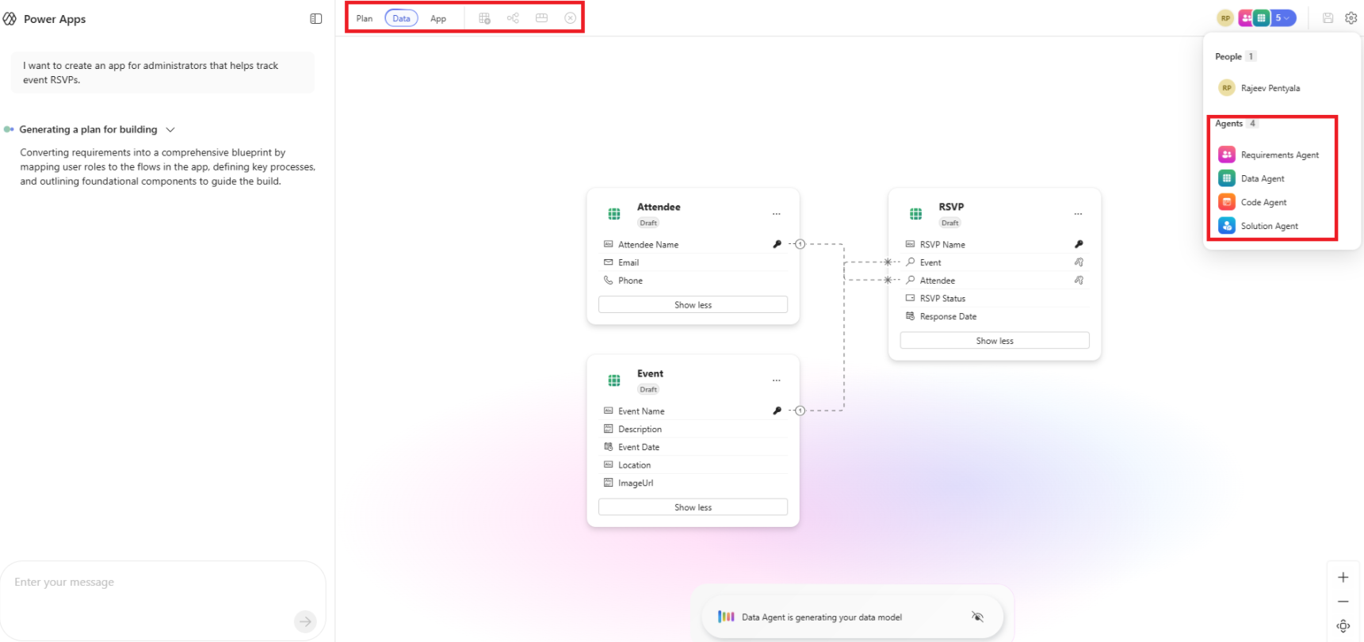The height and width of the screenshot is (642, 1364).
Task: Toggle the left side panel icon
Action: 315,19
